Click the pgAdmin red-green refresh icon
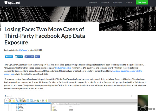The image size is (156, 111). coord(10,101)
